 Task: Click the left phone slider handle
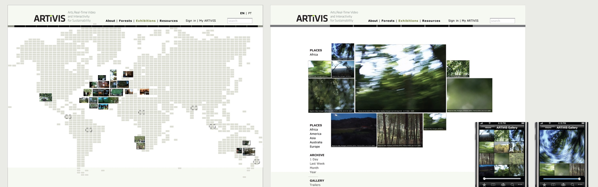(484, 179)
